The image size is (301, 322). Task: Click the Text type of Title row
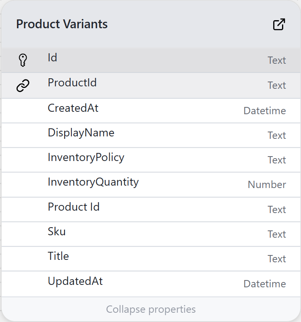pyautogui.click(x=277, y=259)
